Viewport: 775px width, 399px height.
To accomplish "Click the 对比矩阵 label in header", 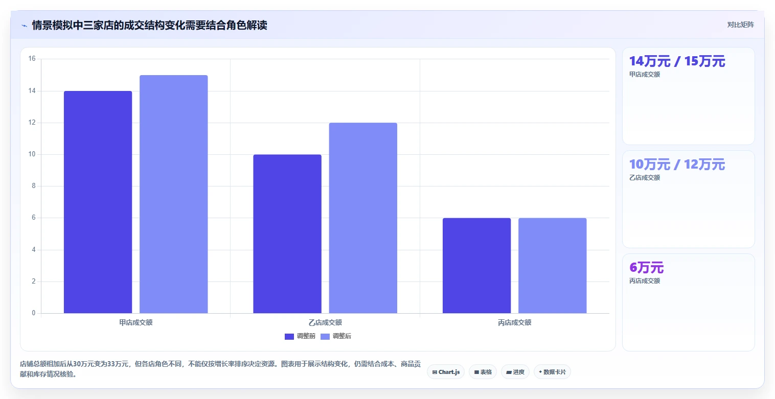I will point(740,25).
